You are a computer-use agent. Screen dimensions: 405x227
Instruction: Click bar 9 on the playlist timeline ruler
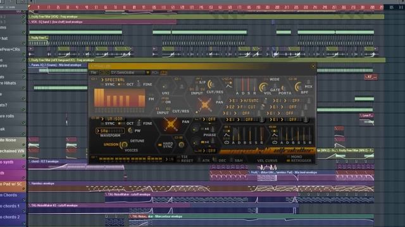pyautogui.click(x=39, y=8)
